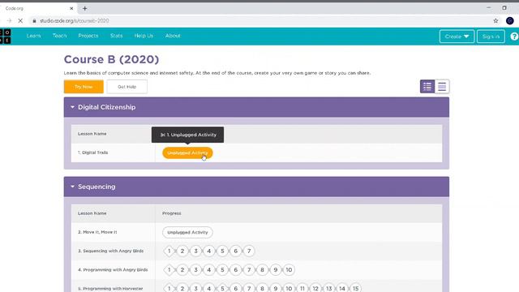Collapse the Digital Citizenship section
Screen dimensions: 519x292
72,107
